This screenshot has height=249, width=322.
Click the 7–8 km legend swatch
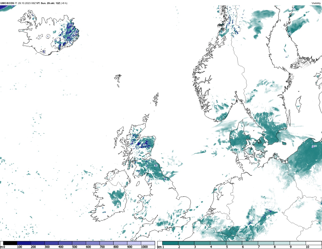266,243
